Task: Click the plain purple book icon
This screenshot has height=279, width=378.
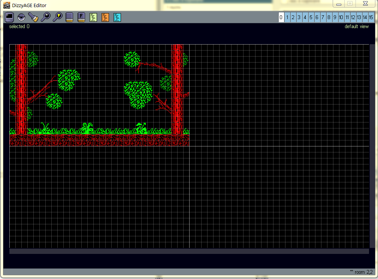Action: [x=69, y=17]
